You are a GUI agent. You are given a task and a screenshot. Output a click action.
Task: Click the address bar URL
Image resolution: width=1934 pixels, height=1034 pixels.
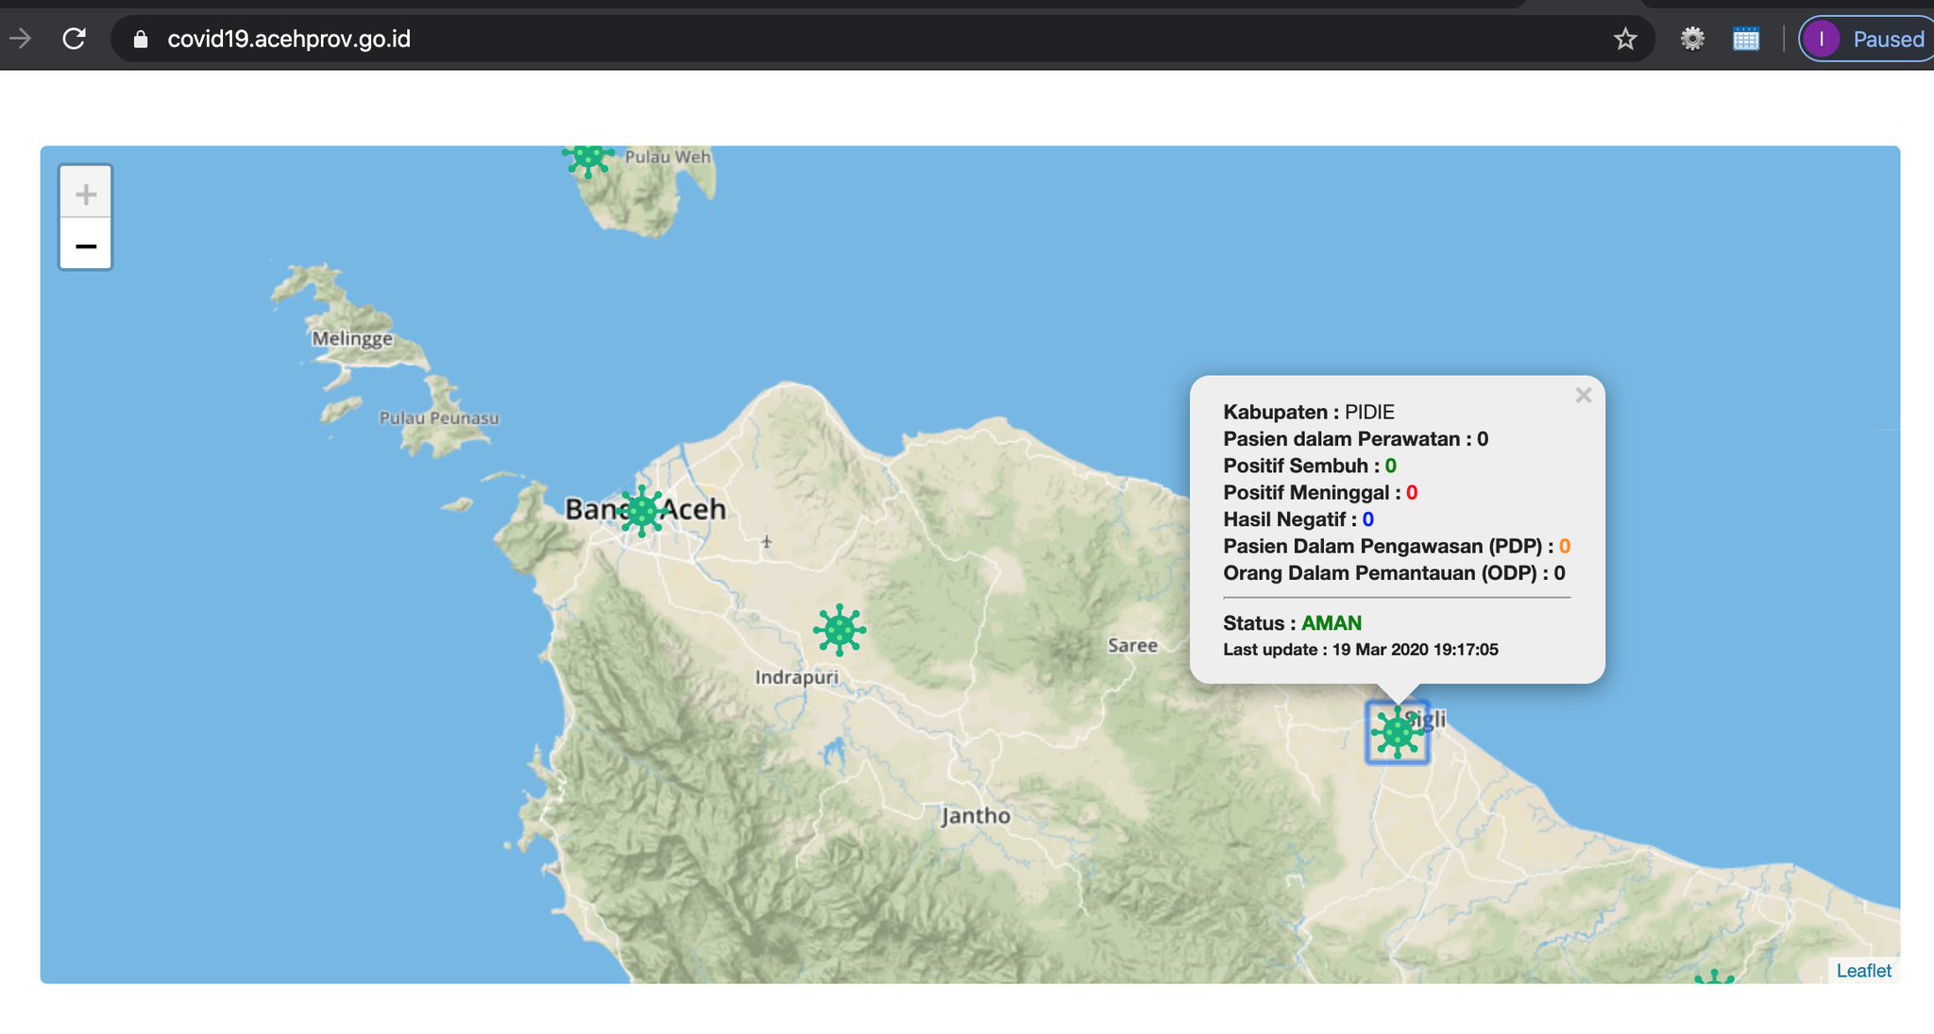pos(289,39)
